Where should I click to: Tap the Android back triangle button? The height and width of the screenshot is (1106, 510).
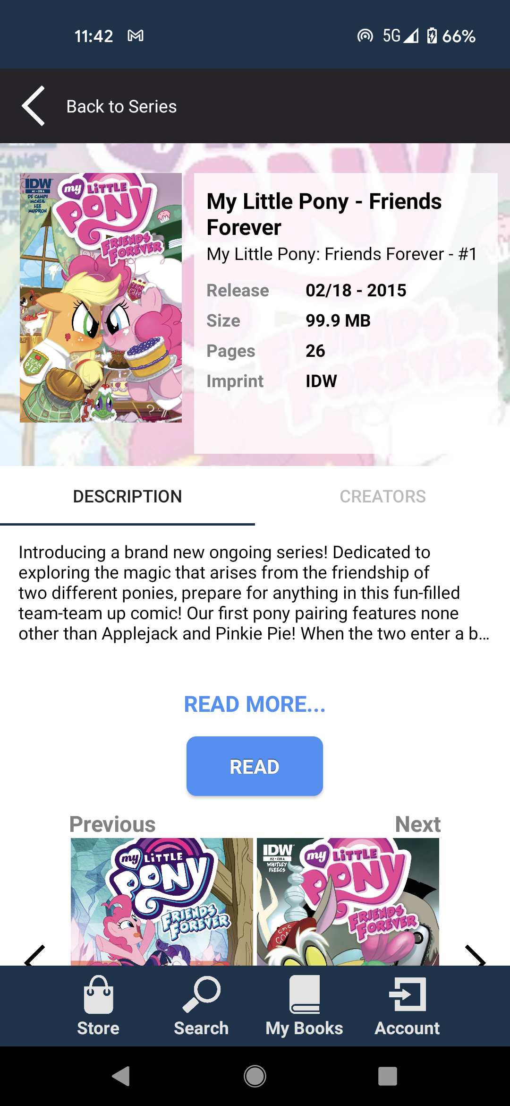(121, 1076)
